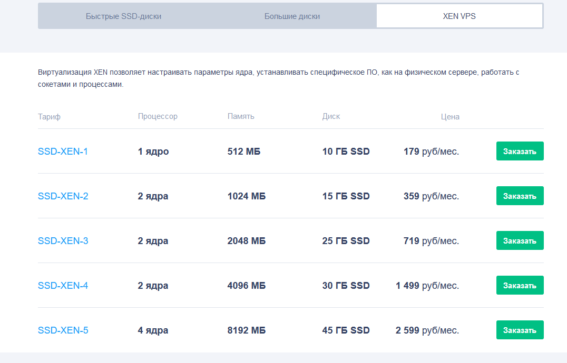Screen dimensions: 567x363
Task: Click the Память column header
Action: click(x=241, y=116)
